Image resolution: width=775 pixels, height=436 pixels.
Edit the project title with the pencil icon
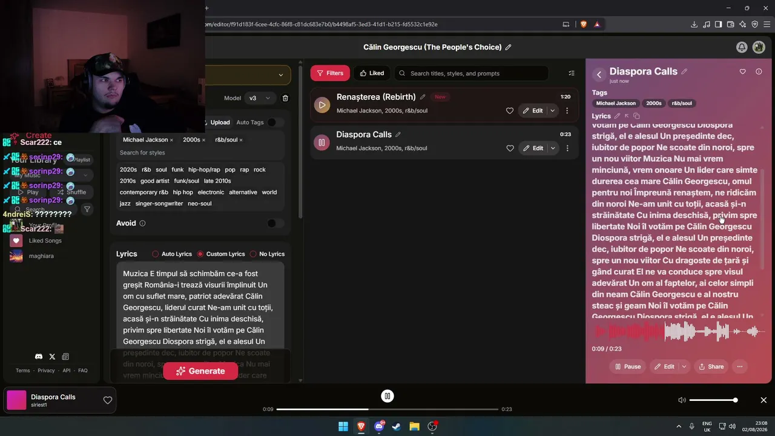click(508, 47)
